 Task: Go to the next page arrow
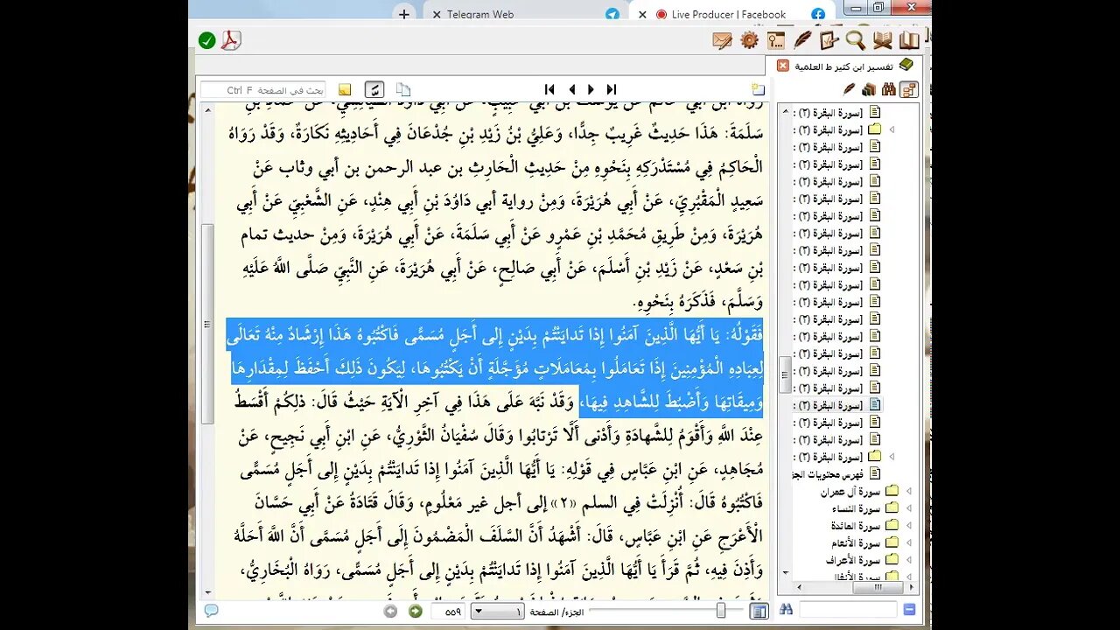[591, 89]
